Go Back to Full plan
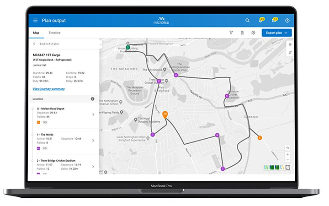 [48, 43]
